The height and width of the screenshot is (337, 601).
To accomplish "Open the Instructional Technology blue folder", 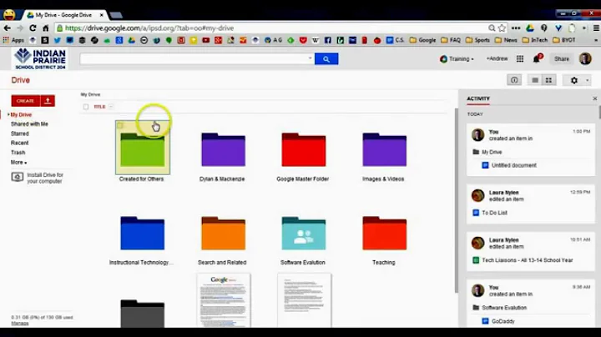I will tap(142, 234).
